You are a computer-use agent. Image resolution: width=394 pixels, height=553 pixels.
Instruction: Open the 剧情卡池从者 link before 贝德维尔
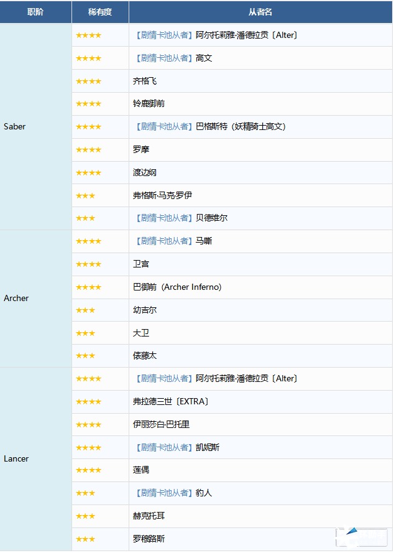point(164,218)
